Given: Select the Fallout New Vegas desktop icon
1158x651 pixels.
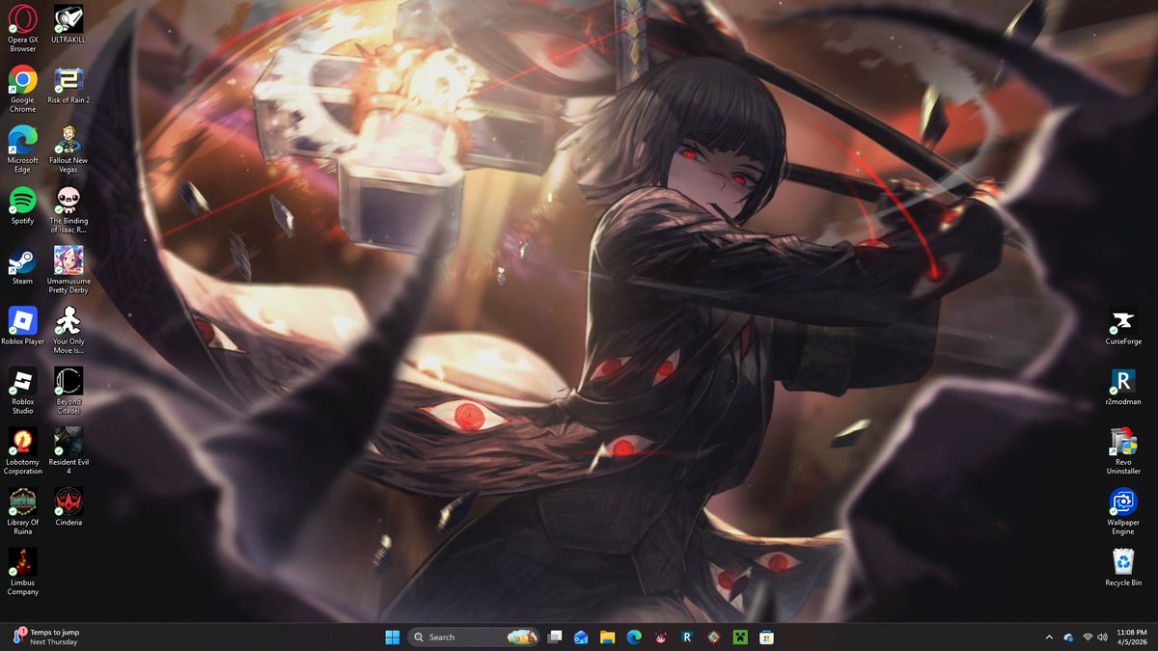Looking at the screenshot, I should coord(69,149).
